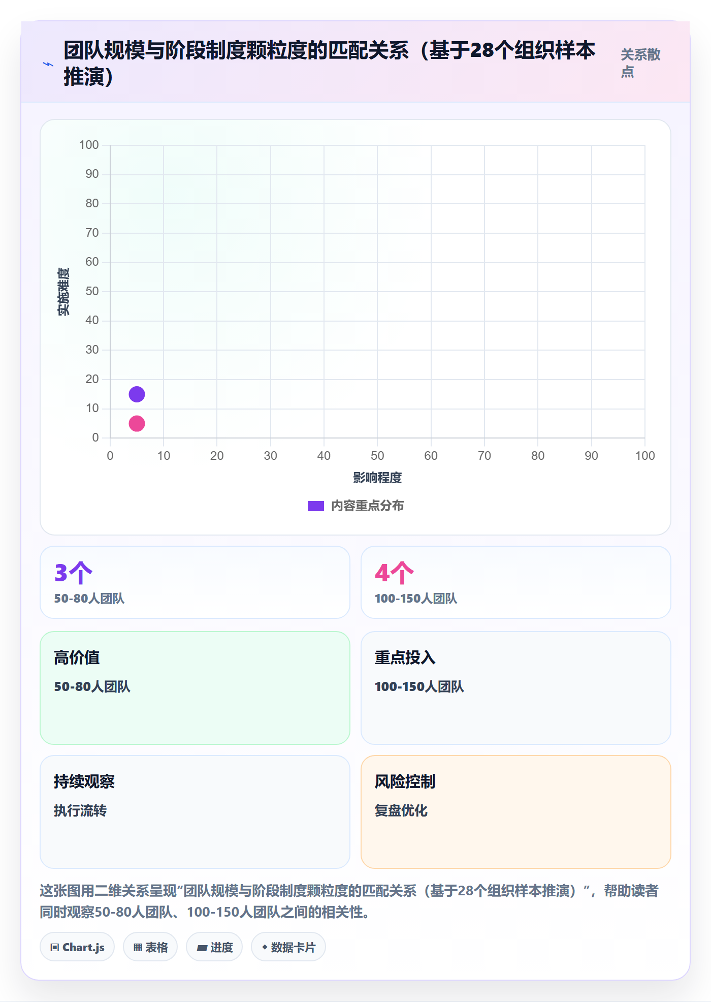This screenshot has width=711, height=1002.
Task: Open the 风险控制 quadrant card
Action: (515, 812)
